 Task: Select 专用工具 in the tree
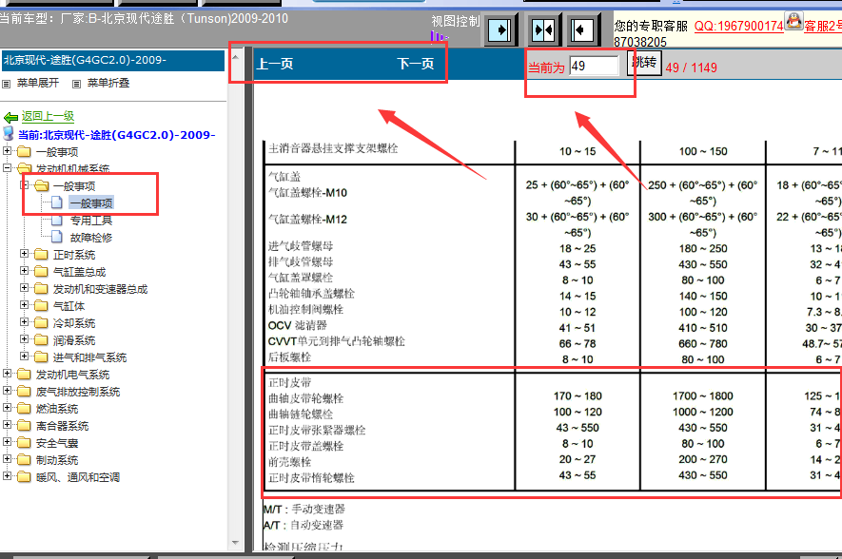[x=91, y=221]
